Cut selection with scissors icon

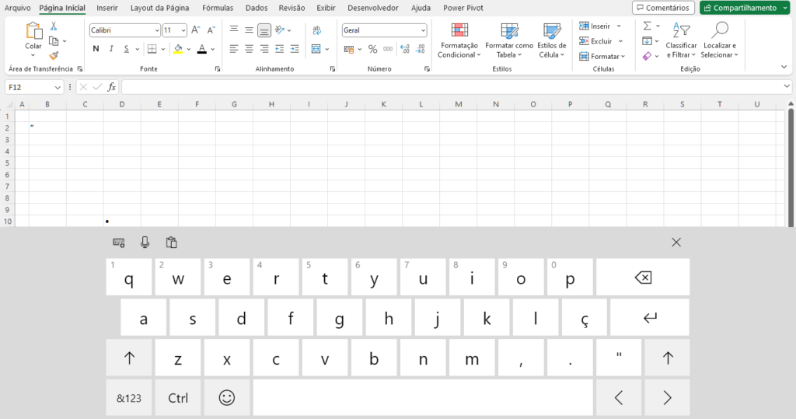[54, 26]
